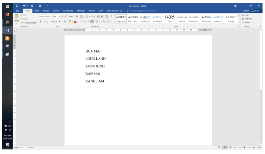
Task: Open the font size dropdown
Action: [x=59, y=16]
